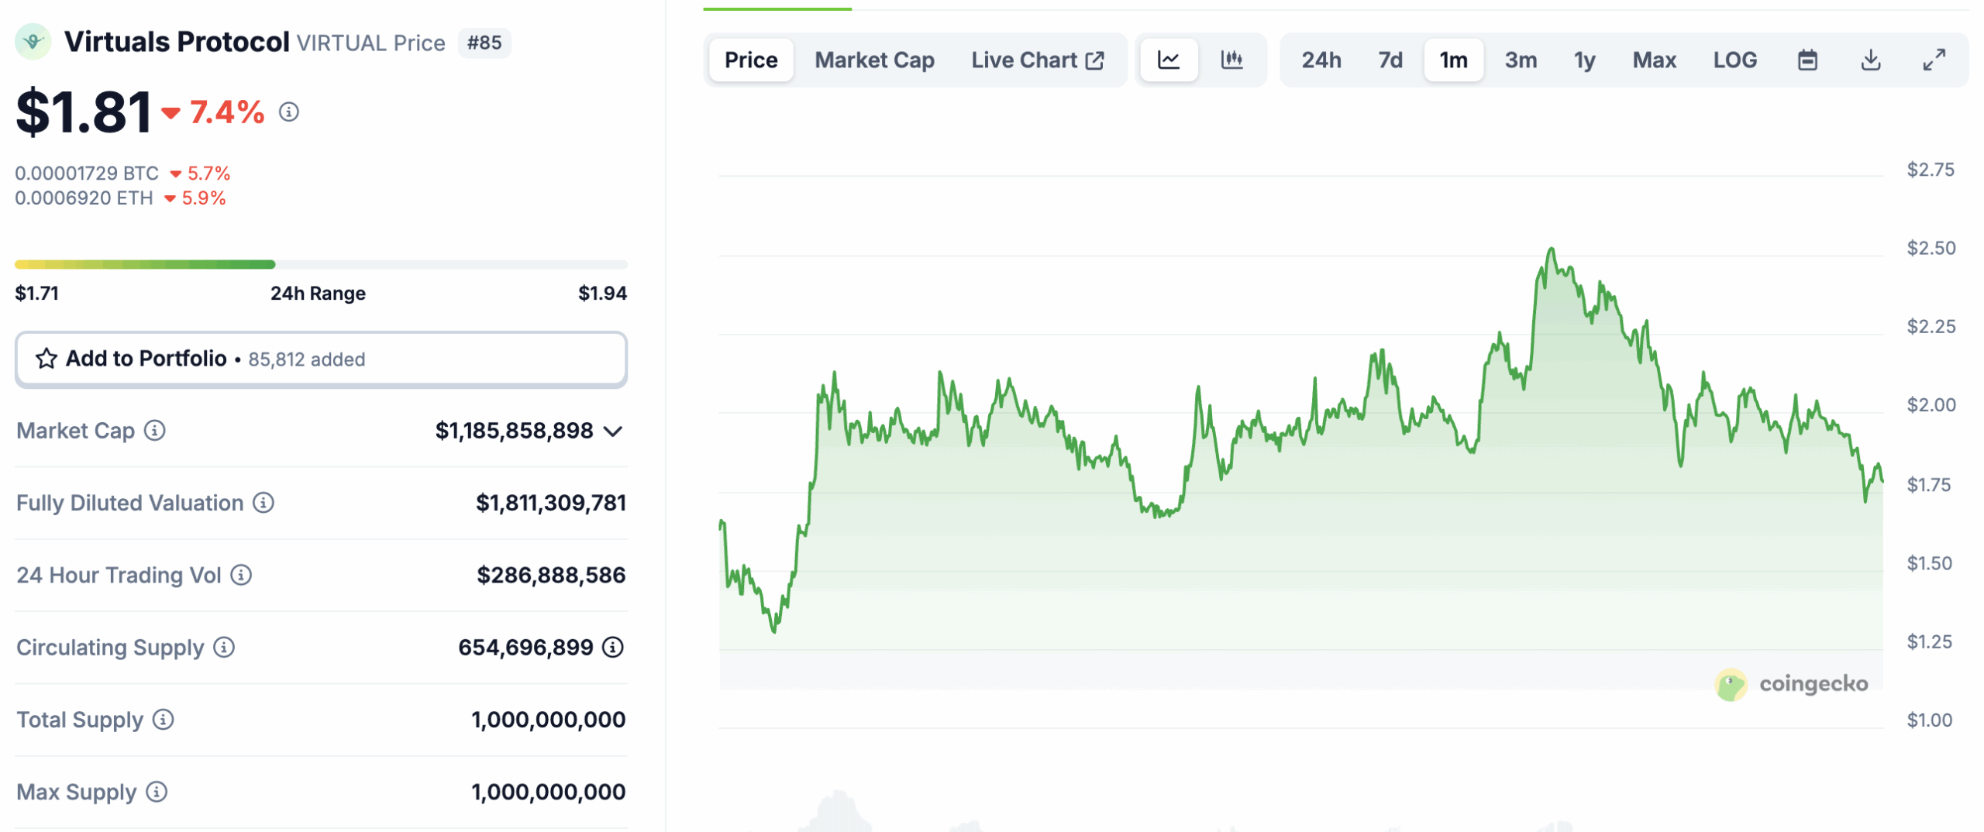The height and width of the screenshot is (832, 1984).
Task: Select the line chart icon
Action: [1169, 60]
